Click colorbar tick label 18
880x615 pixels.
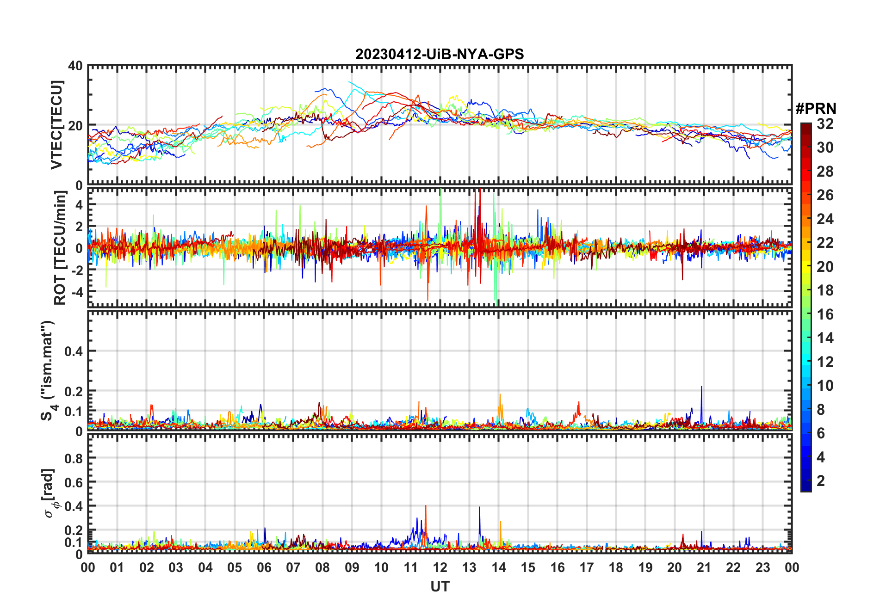(x=825, y=290)
